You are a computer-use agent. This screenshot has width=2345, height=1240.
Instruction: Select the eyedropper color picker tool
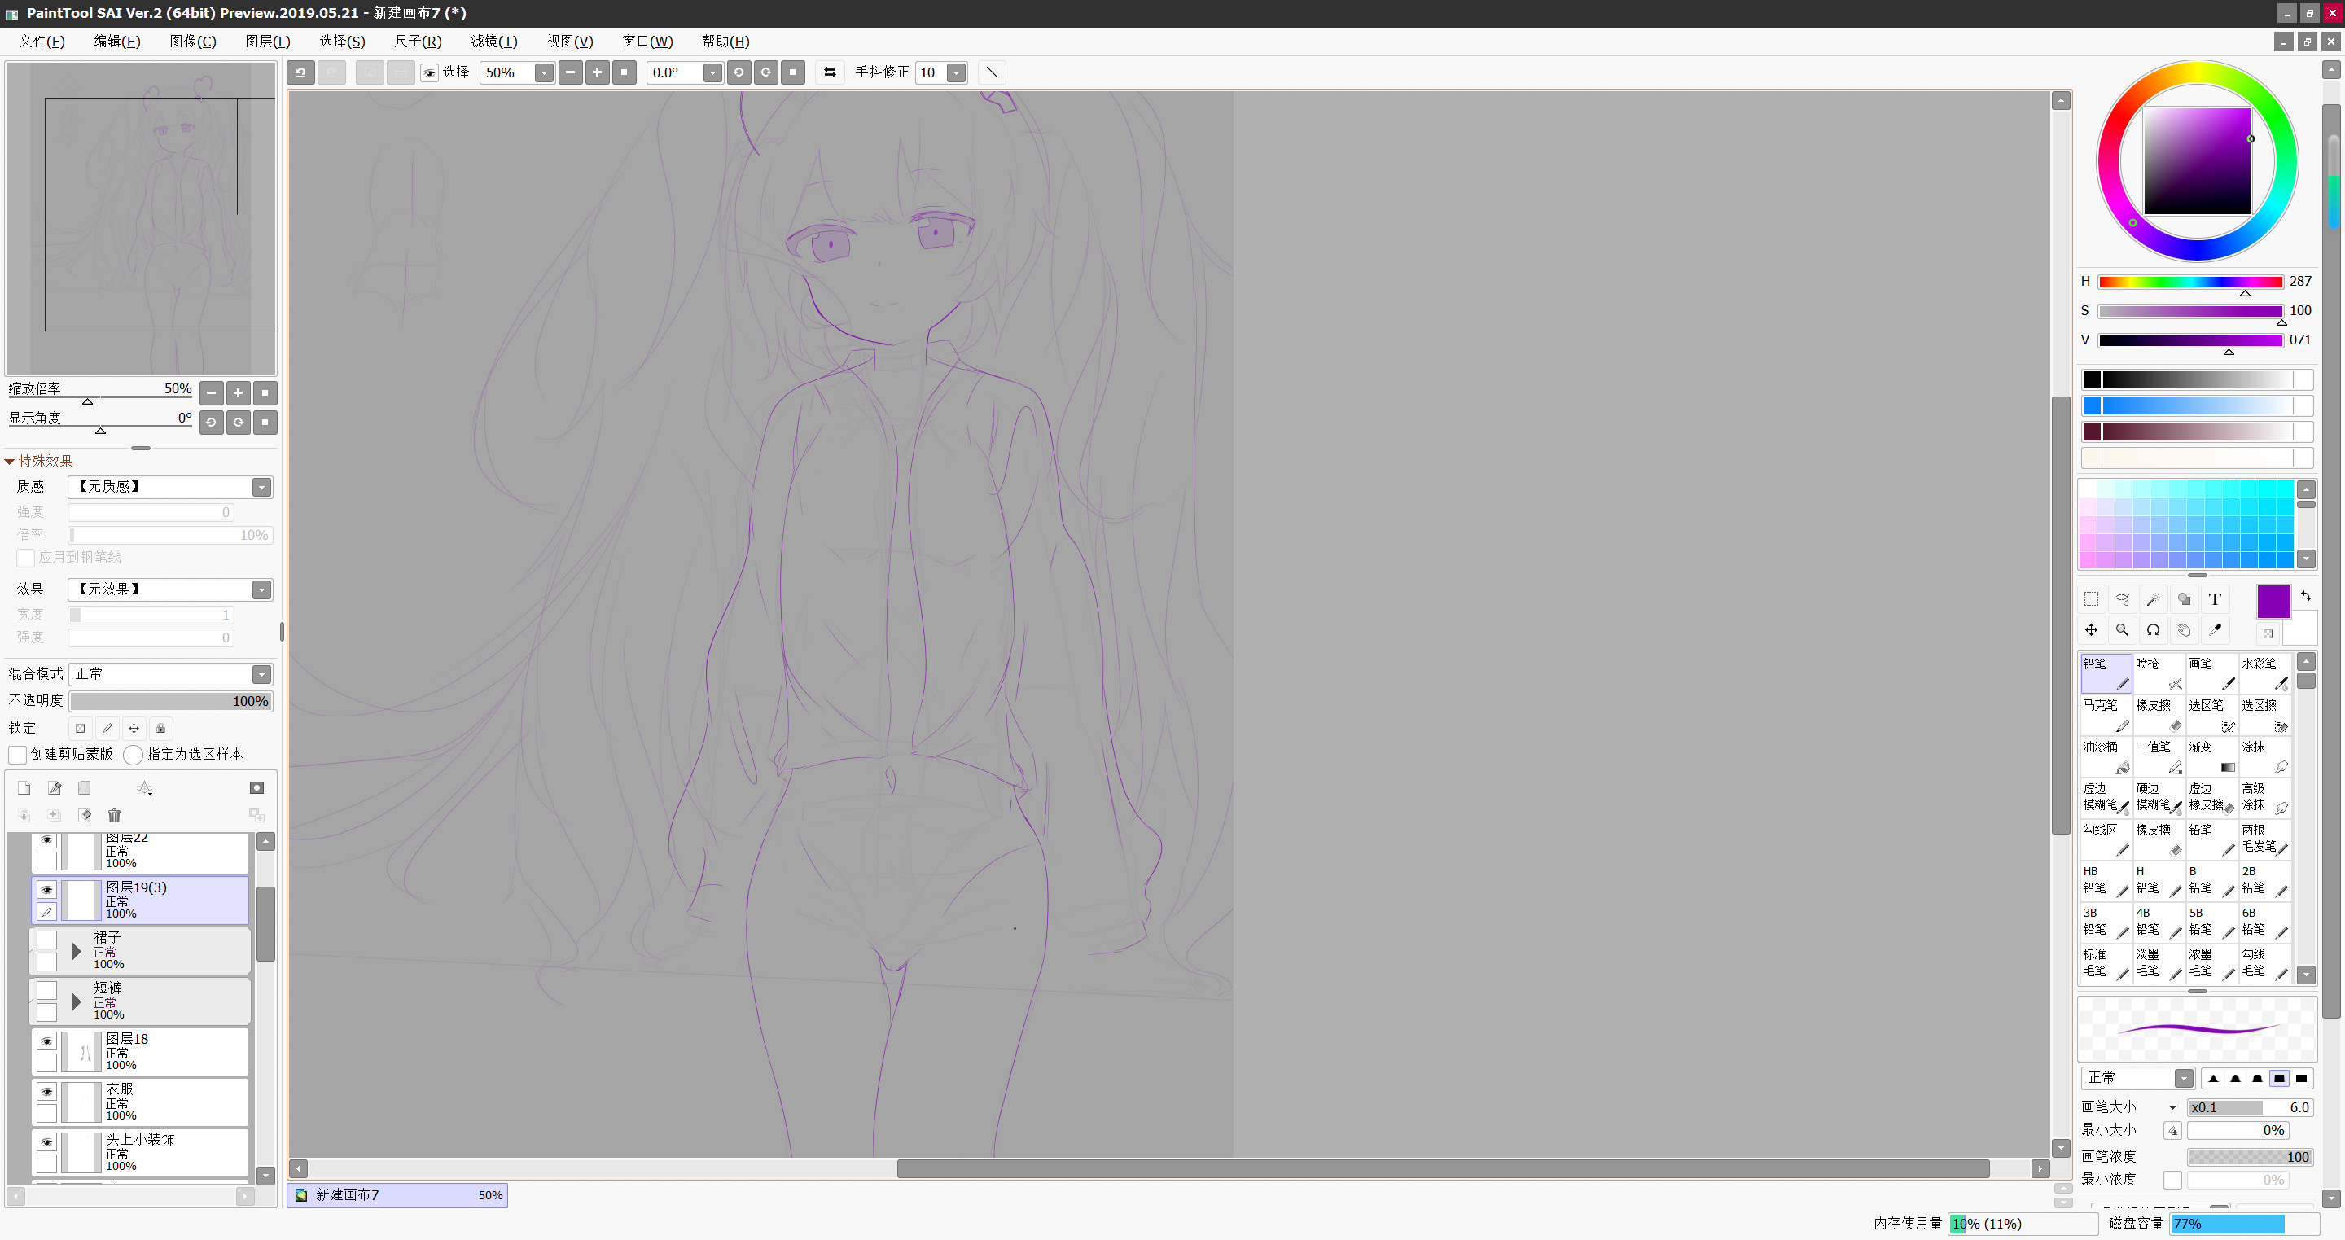tap(2214, 630)
